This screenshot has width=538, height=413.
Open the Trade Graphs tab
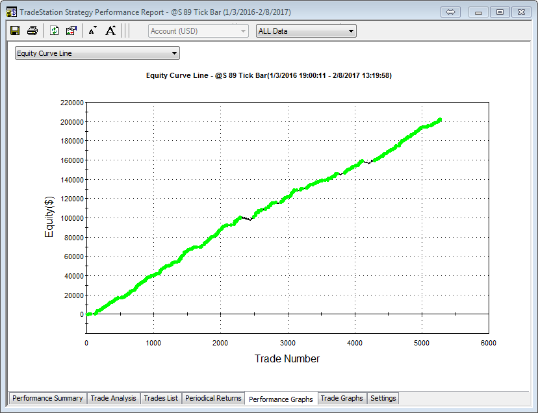(342, 398)
